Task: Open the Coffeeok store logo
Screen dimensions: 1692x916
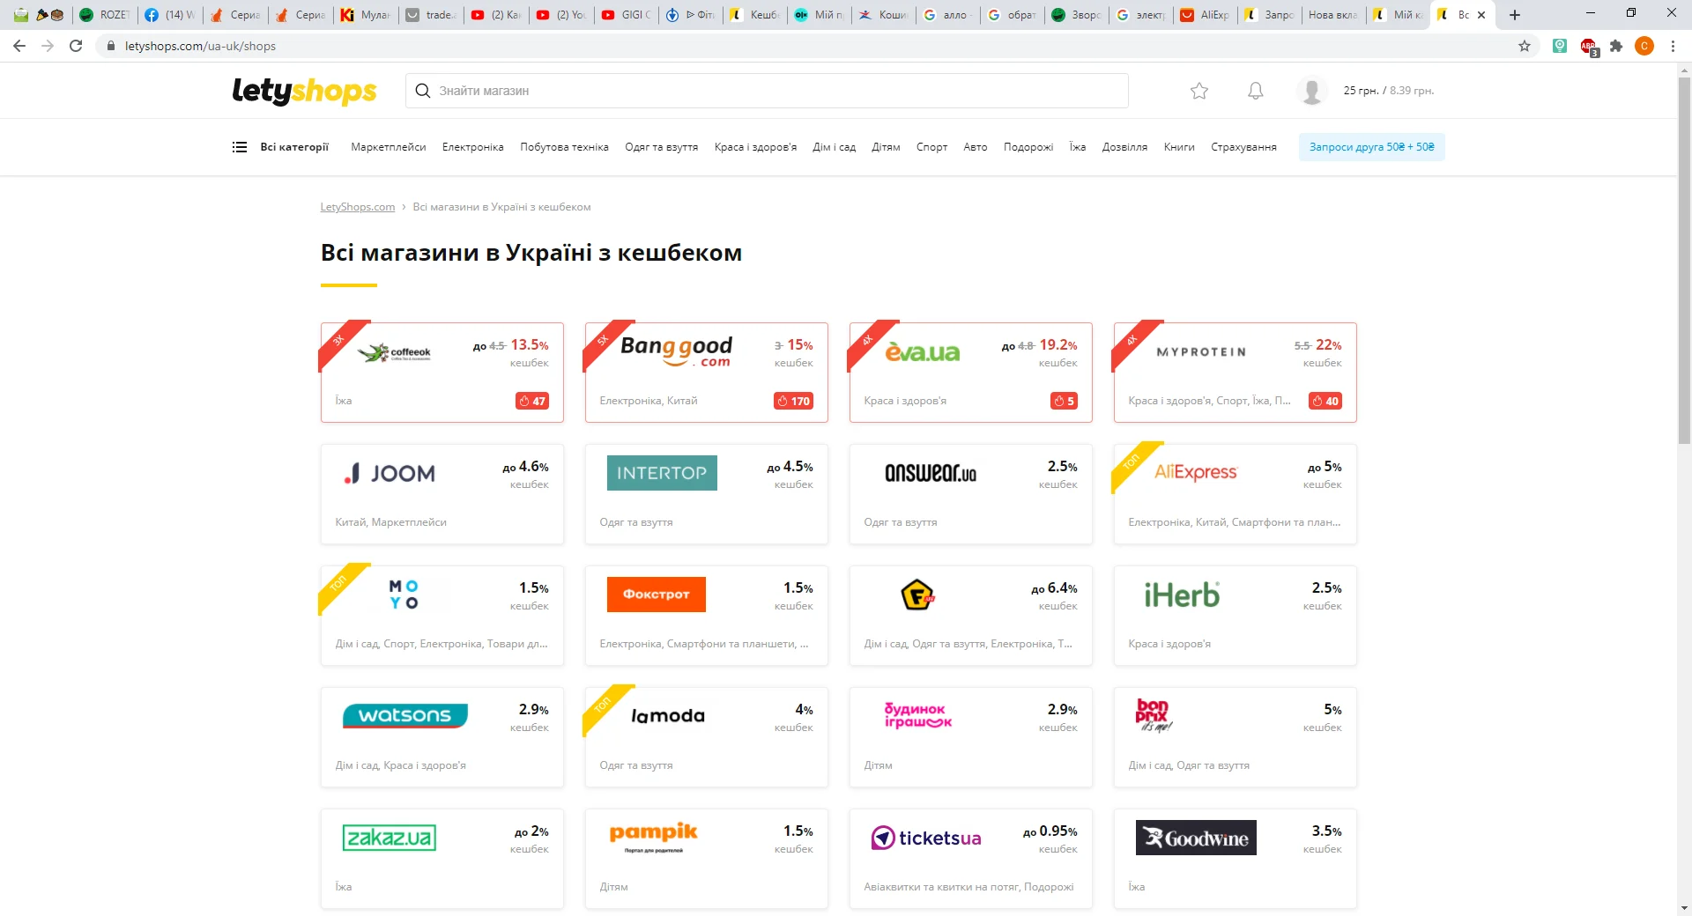Action: (x=395, y=353)
